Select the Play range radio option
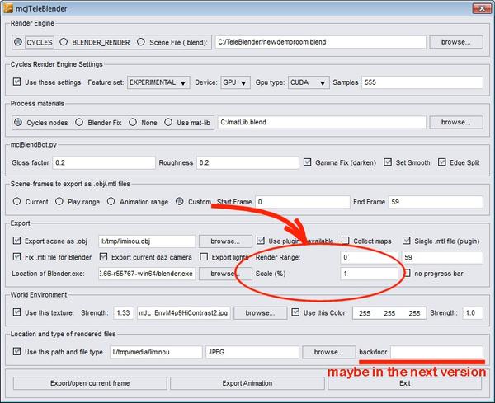This screenshot has width=495, height=403. [x=59, y=201]
